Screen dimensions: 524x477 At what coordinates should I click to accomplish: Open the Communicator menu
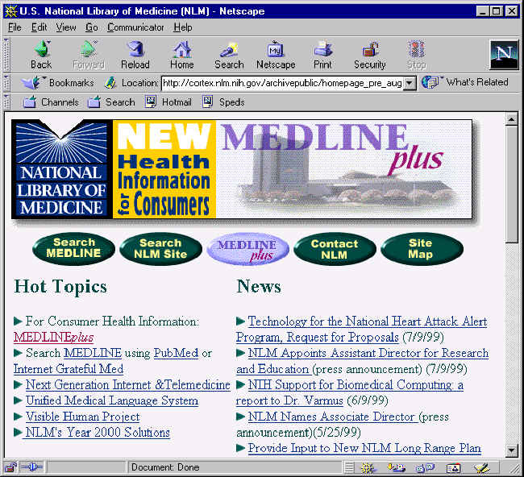click(135, 27)
